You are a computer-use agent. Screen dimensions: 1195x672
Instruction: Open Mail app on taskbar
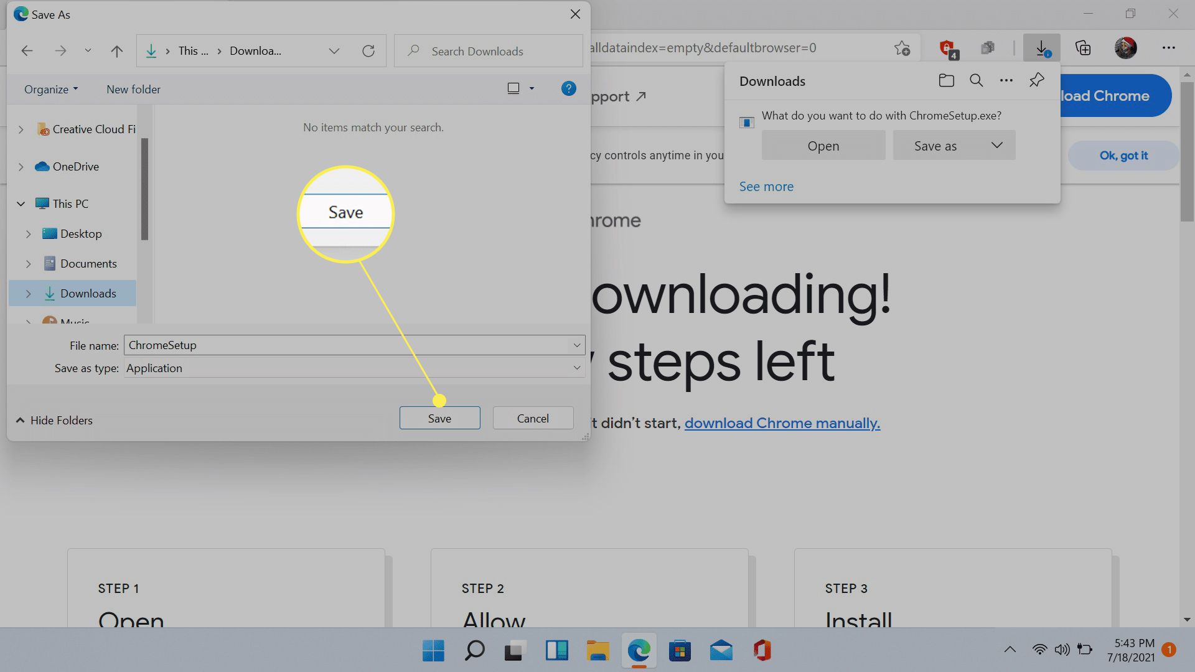pyautogui.click(x=721, y=651)
